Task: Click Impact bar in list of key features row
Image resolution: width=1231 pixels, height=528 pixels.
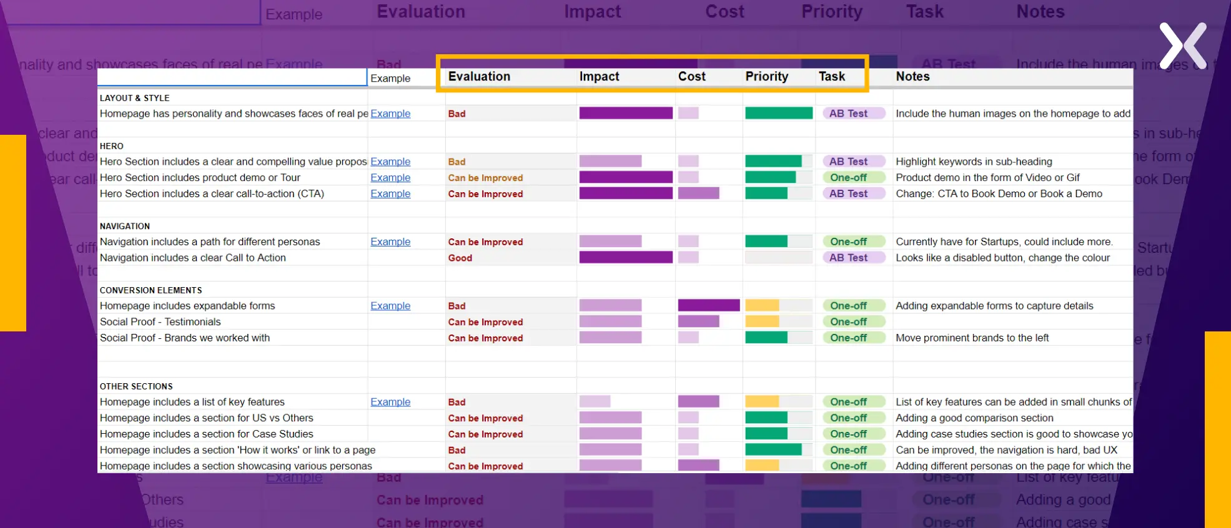Action: pos(595,402)
